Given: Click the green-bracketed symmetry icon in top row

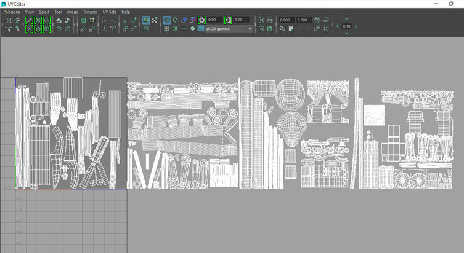Looking at the screenshot, I should point(47,20).
